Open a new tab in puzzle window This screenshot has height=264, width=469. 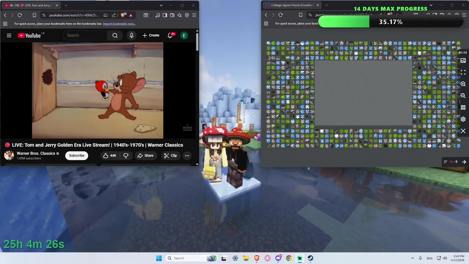click(327, 5)
